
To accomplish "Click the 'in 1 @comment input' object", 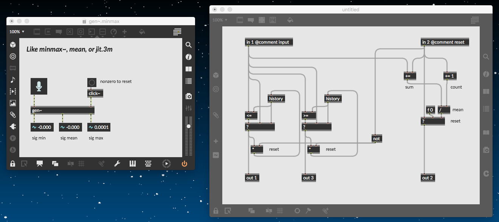I will click(x=269, y=42).
